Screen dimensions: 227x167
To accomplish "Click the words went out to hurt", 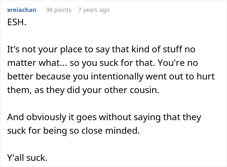I will (x=180, y=77).
